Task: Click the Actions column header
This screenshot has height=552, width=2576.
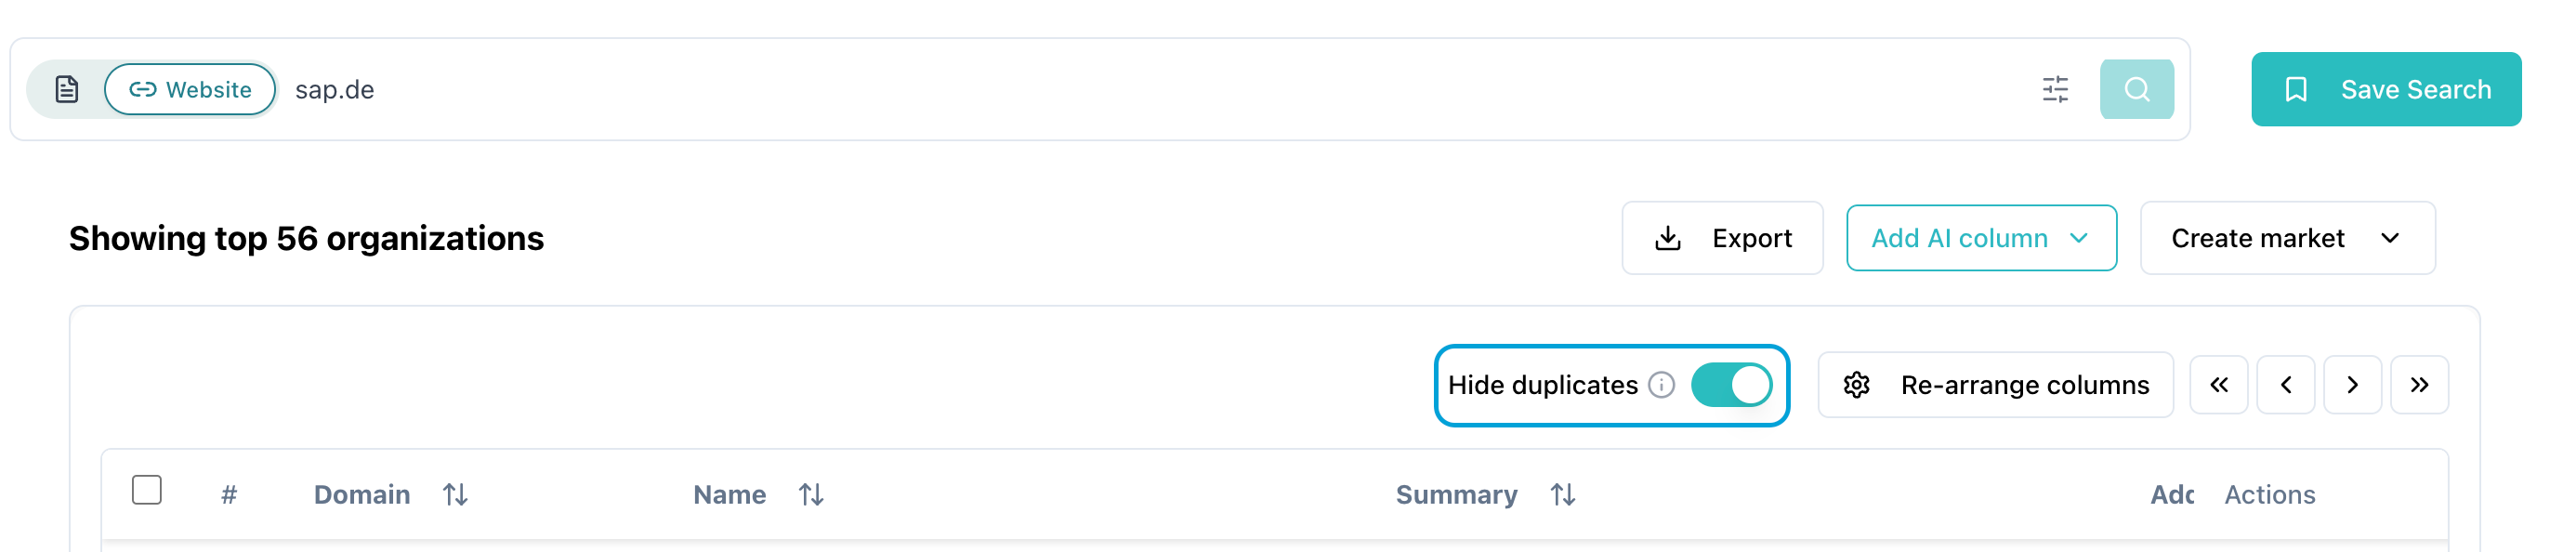Action: click(x=2269, y=494)
